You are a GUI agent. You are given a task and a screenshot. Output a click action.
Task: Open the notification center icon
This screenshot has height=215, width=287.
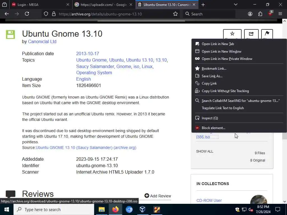[278, 209]
